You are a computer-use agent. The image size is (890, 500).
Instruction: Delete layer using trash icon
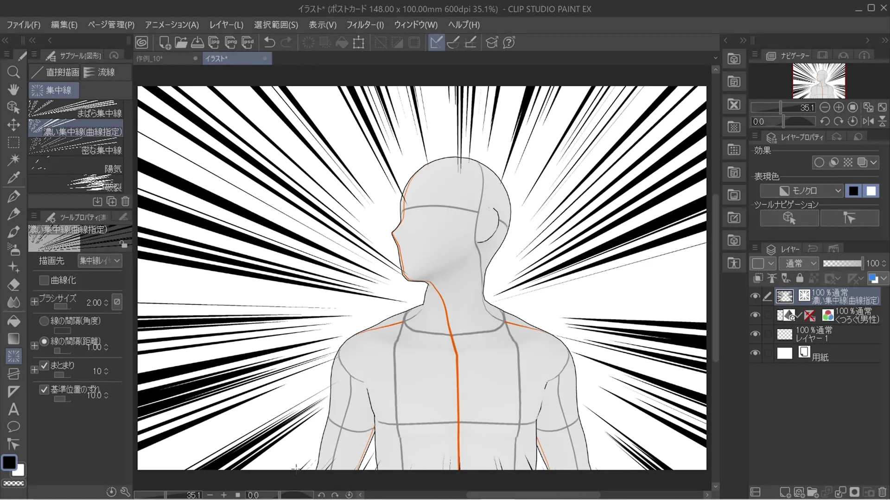(882, 492)
